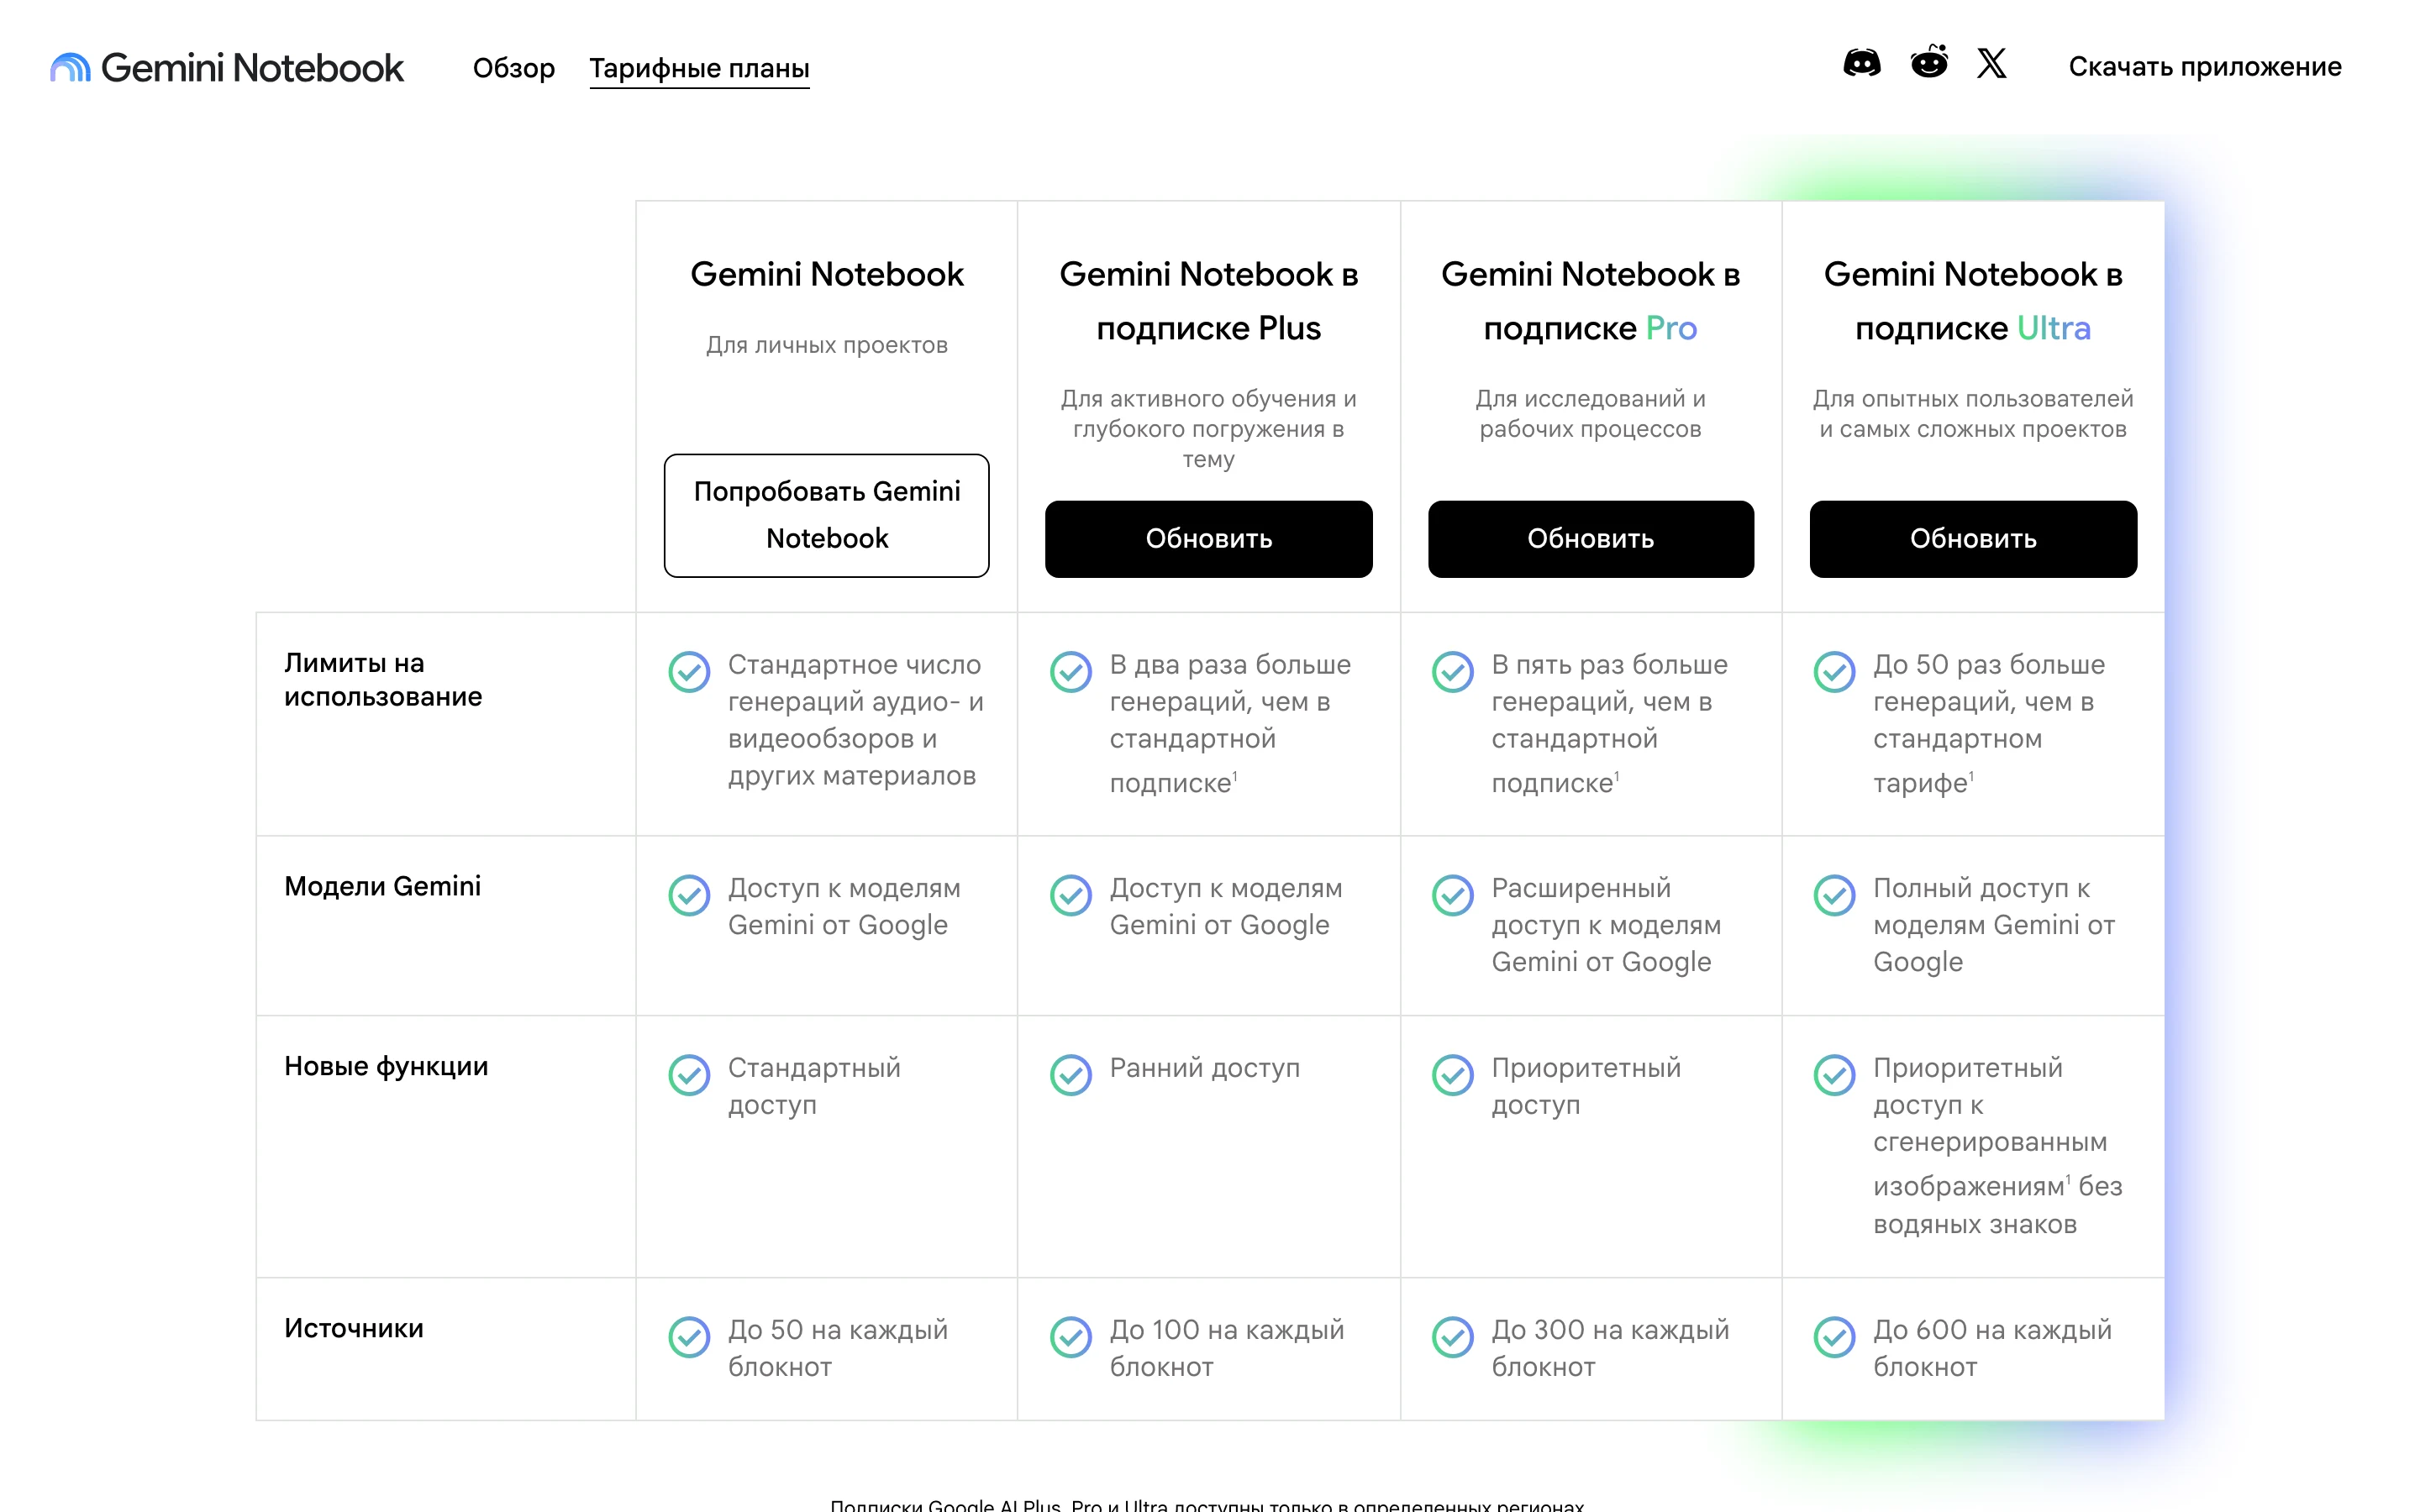The height and width of the screenshot is (1512, 2420).
Task: Click 'Для опытных пользователей' description text
Action: 1973,414
